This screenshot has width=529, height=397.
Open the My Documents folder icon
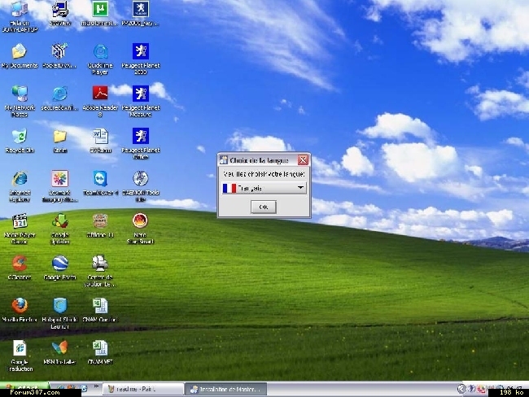(20, 51)
